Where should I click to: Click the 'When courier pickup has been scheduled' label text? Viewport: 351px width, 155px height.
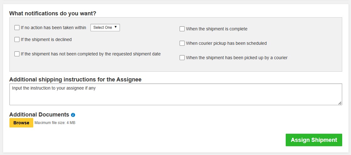coord(226,43)
